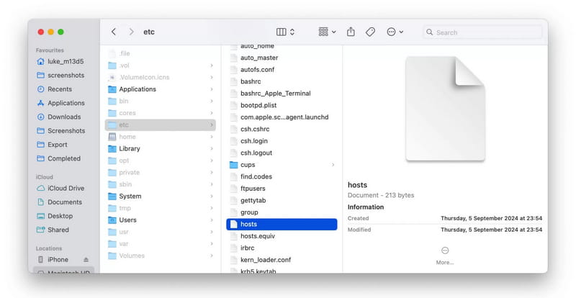Open the bin folder
The height and width of the screenshot is (298, 576).
coord(160,101)
